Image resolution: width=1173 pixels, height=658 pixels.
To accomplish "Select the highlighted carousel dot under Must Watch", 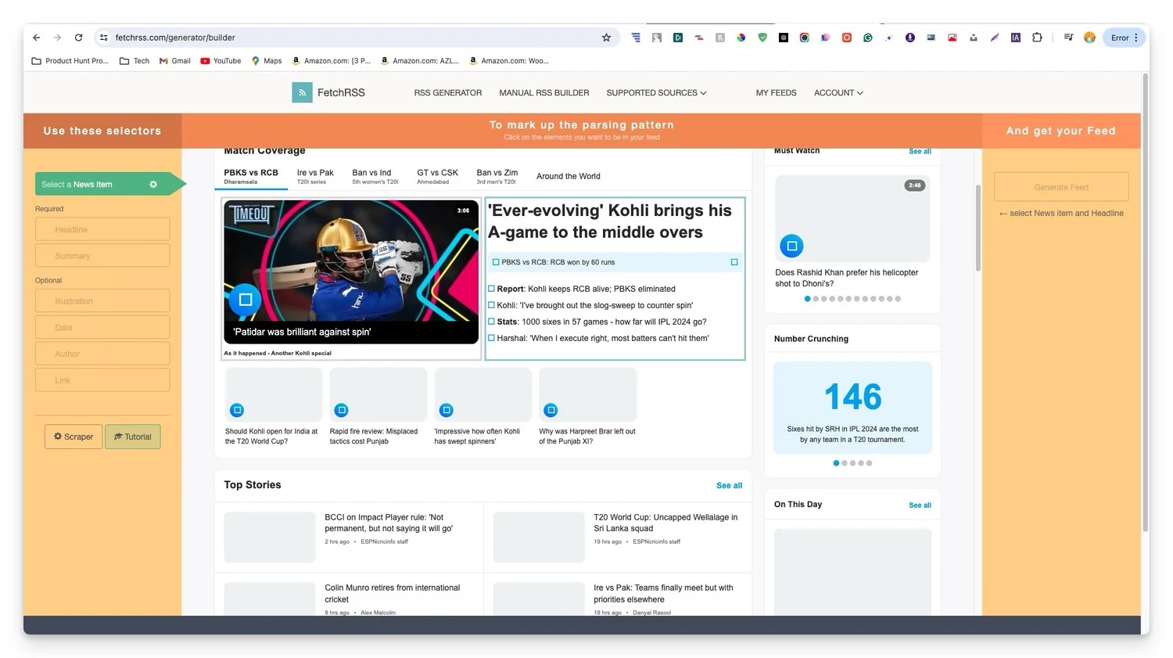I will 808,299.
